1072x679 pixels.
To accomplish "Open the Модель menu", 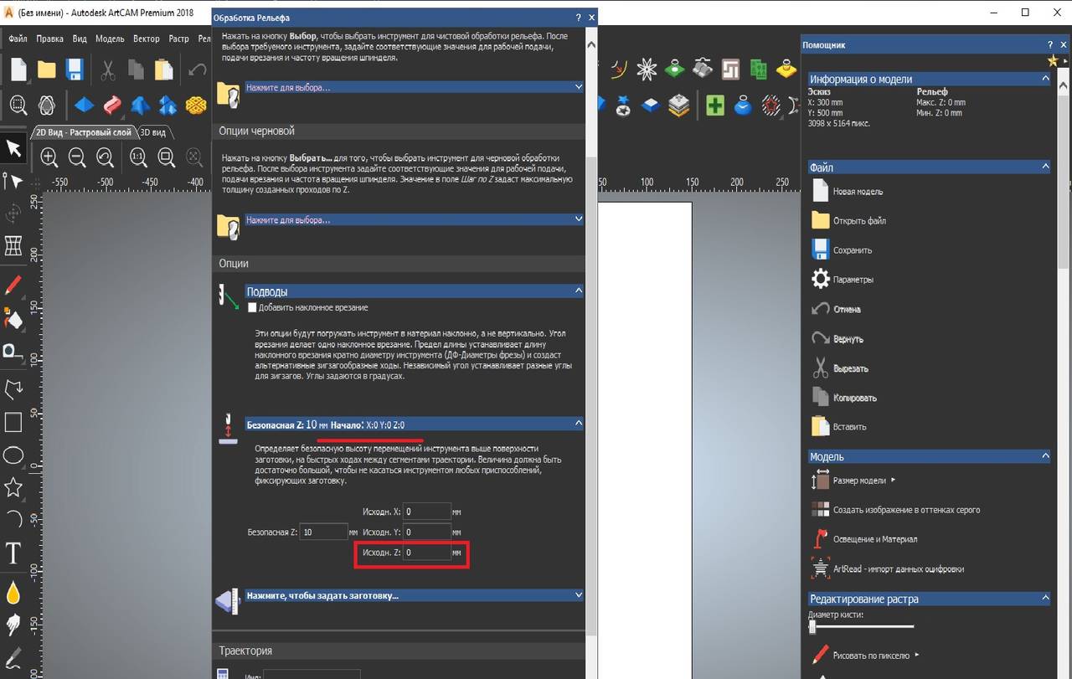I will pyautogui.click(x=110, y=39).
